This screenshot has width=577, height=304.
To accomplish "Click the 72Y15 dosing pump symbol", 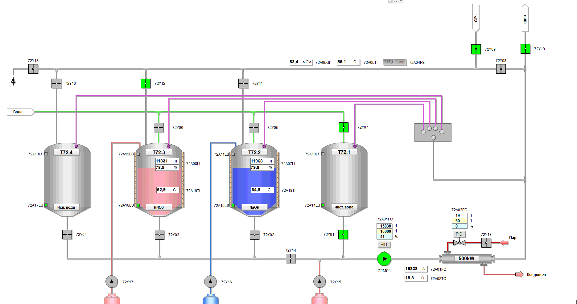I will click(x=319, y=281).
